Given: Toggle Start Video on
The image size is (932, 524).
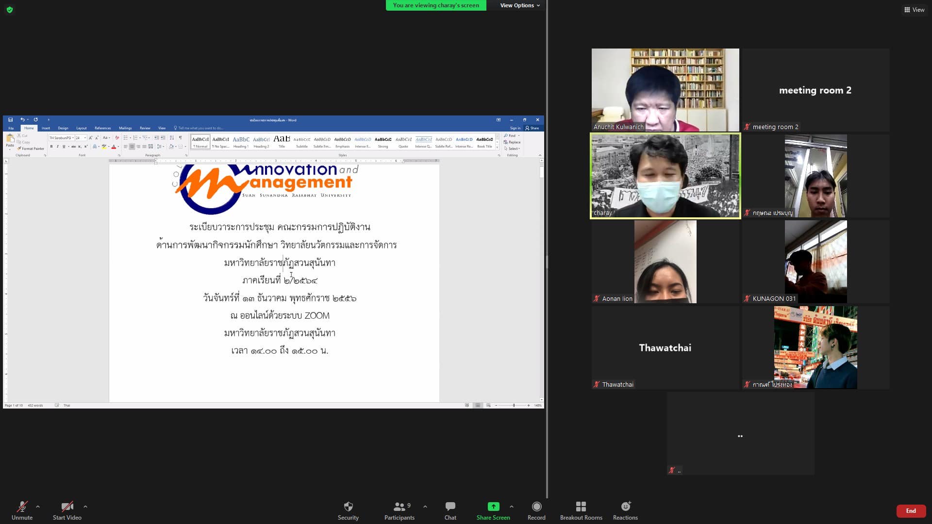Looking at the screenshot, I should 67,510.
